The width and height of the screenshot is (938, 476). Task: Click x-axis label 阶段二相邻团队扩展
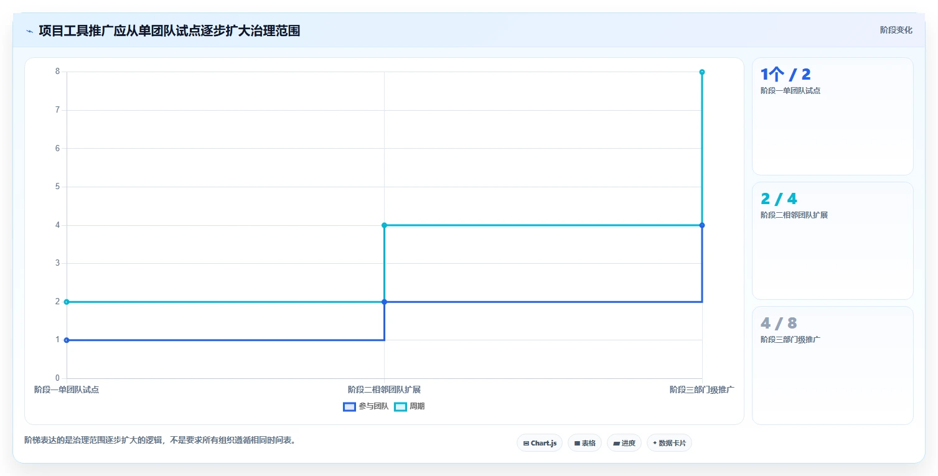coord(384,390)
